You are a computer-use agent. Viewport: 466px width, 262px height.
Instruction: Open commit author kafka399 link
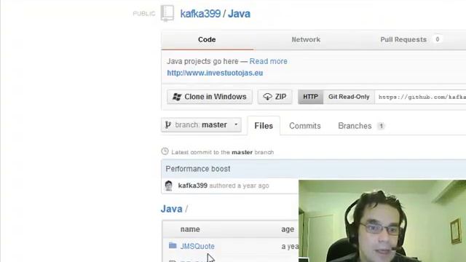[x=192, y=186]
